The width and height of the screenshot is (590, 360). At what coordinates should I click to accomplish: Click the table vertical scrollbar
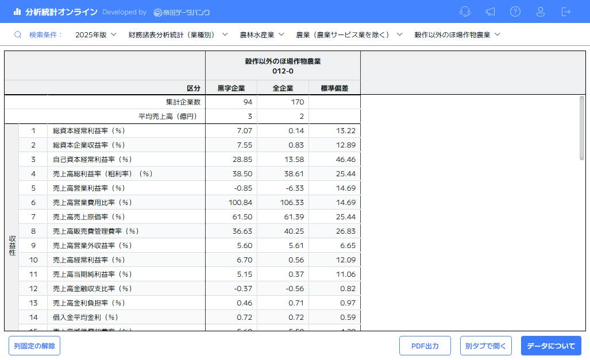582,128
